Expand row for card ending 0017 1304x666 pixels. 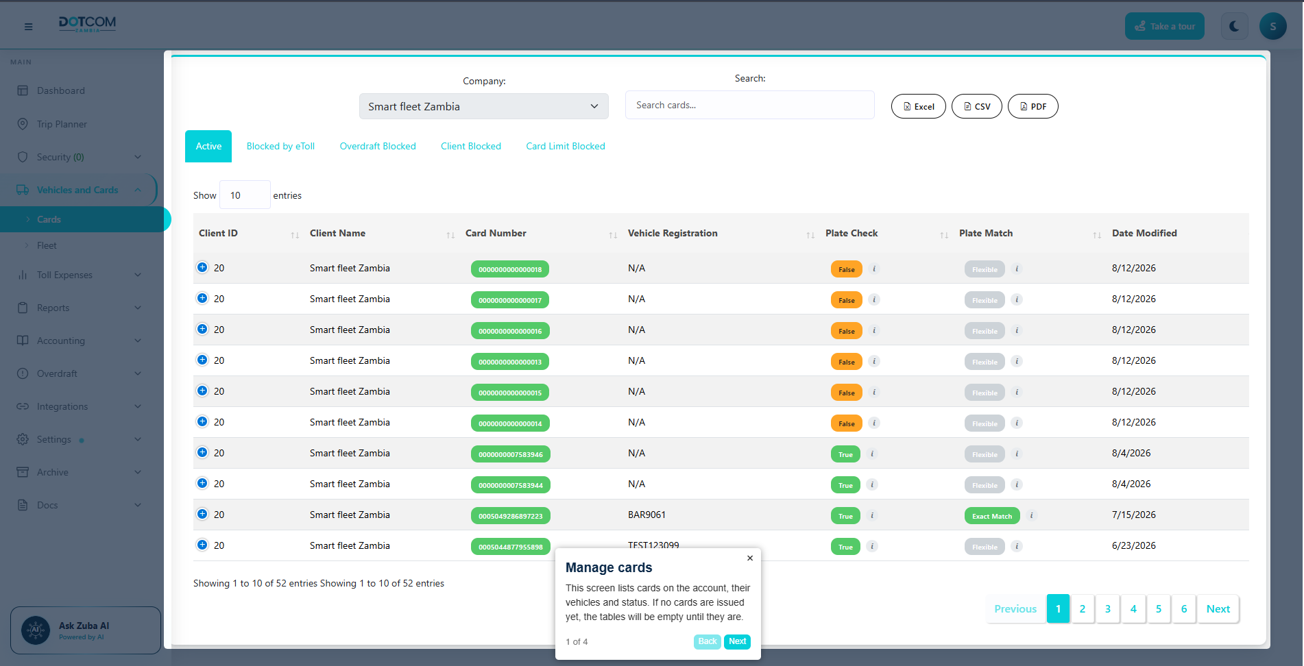[202, 298]
